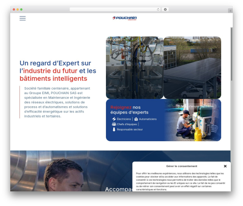Click the lightning bolt Électriciens icon
This screenshot has height=206, width=243.
(x=114, y=119)
